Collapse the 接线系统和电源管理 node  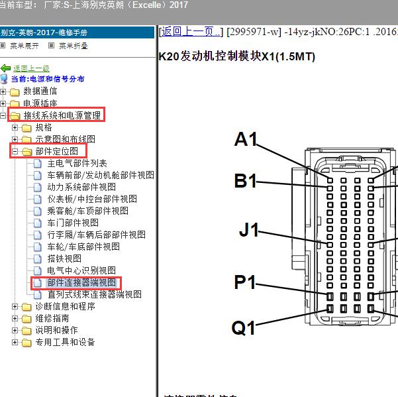point(3,116)
